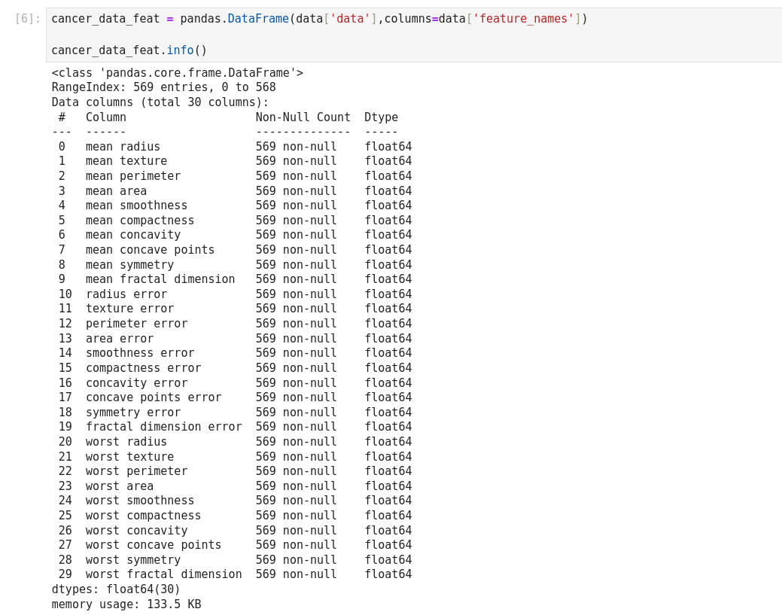Click the 'area error' row text

coord(119,339)
